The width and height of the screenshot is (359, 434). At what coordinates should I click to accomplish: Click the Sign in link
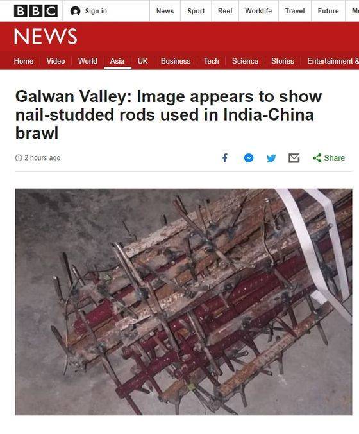coord(96,11)
